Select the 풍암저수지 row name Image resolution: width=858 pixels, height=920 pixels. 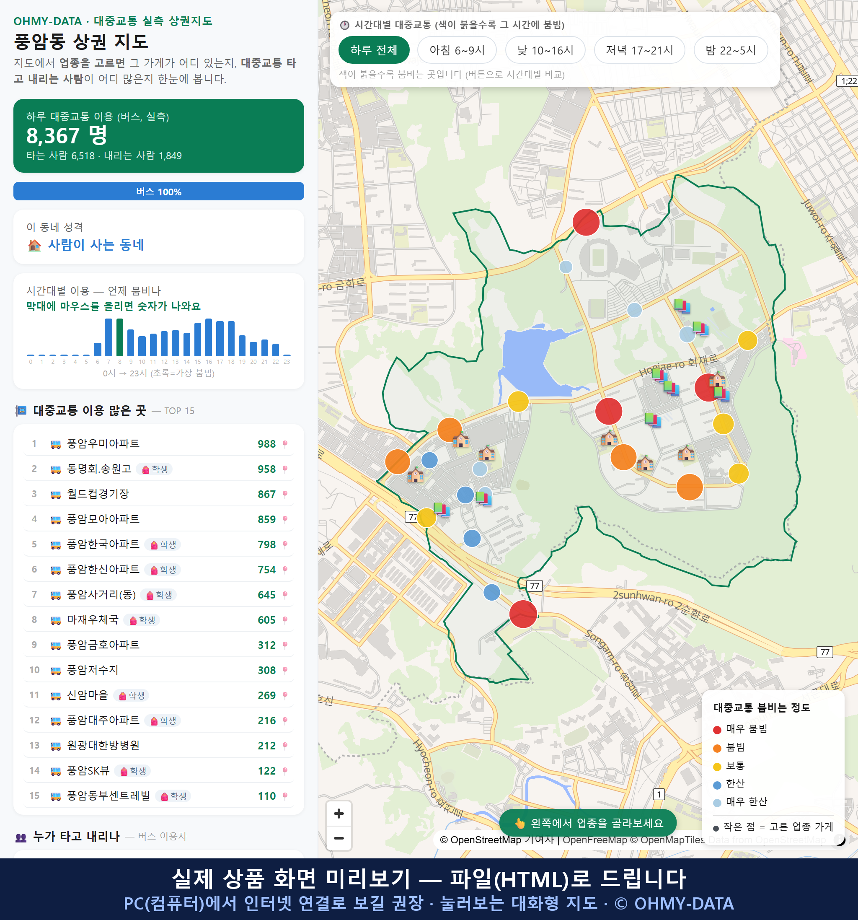point(93,670)
